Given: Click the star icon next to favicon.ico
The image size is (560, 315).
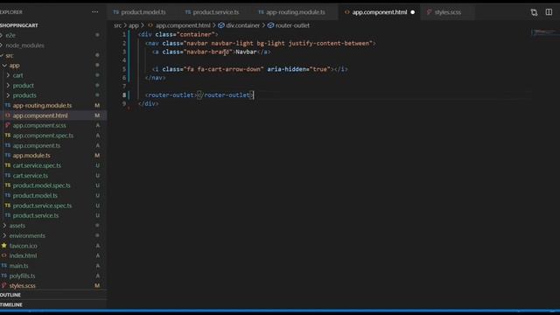Looking at the screenshot, I should click(3, 245).
